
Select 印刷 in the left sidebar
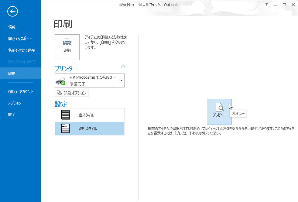pos(21,73)
